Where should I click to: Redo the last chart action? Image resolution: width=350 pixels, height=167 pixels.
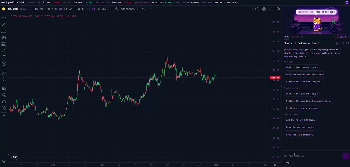coord(150,9)
